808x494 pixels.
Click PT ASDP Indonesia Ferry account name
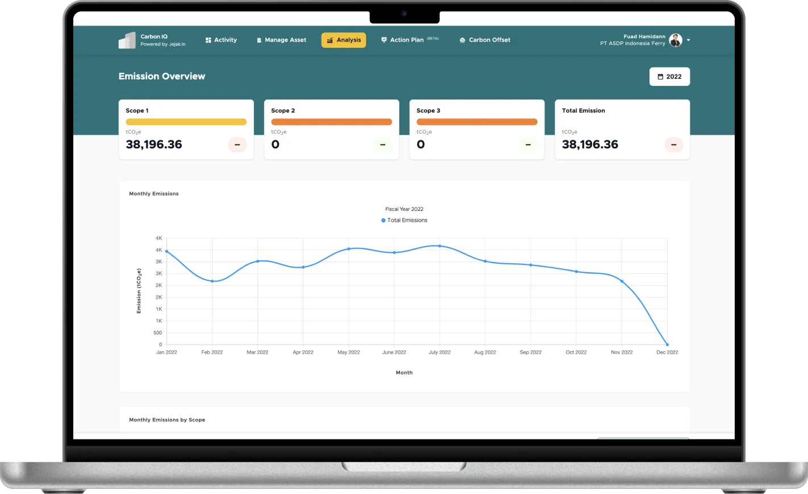pyautogui.click(x=632, y=43)
